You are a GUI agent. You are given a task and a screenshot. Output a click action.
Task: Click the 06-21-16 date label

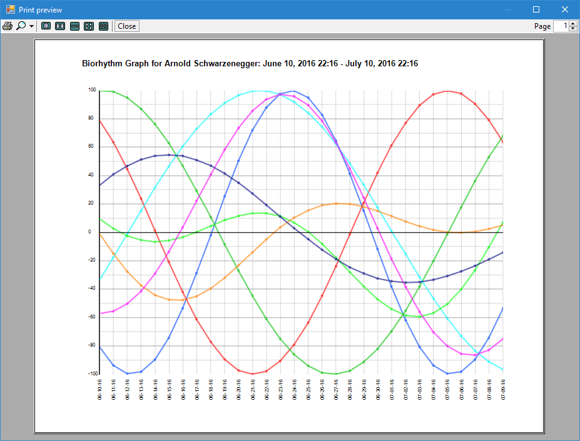pos(253,390)
